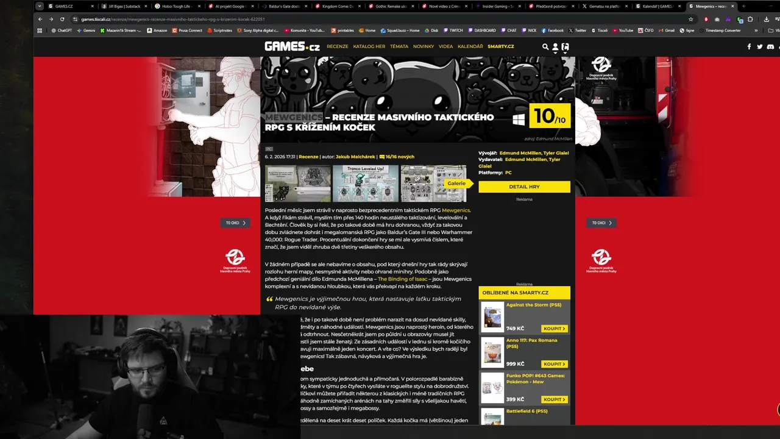Click the Facebook icon in site header
Image resolution: width=780 pixels, height=439 pixels.
[x=749, y=46]
